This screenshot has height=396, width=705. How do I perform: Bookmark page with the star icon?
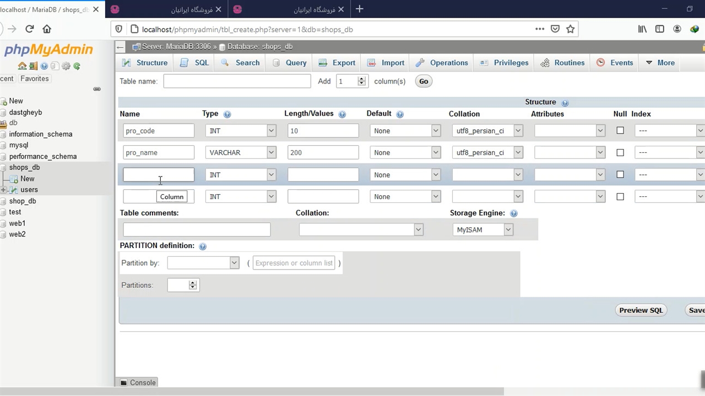pyautogui.click(x=571, y=29)
